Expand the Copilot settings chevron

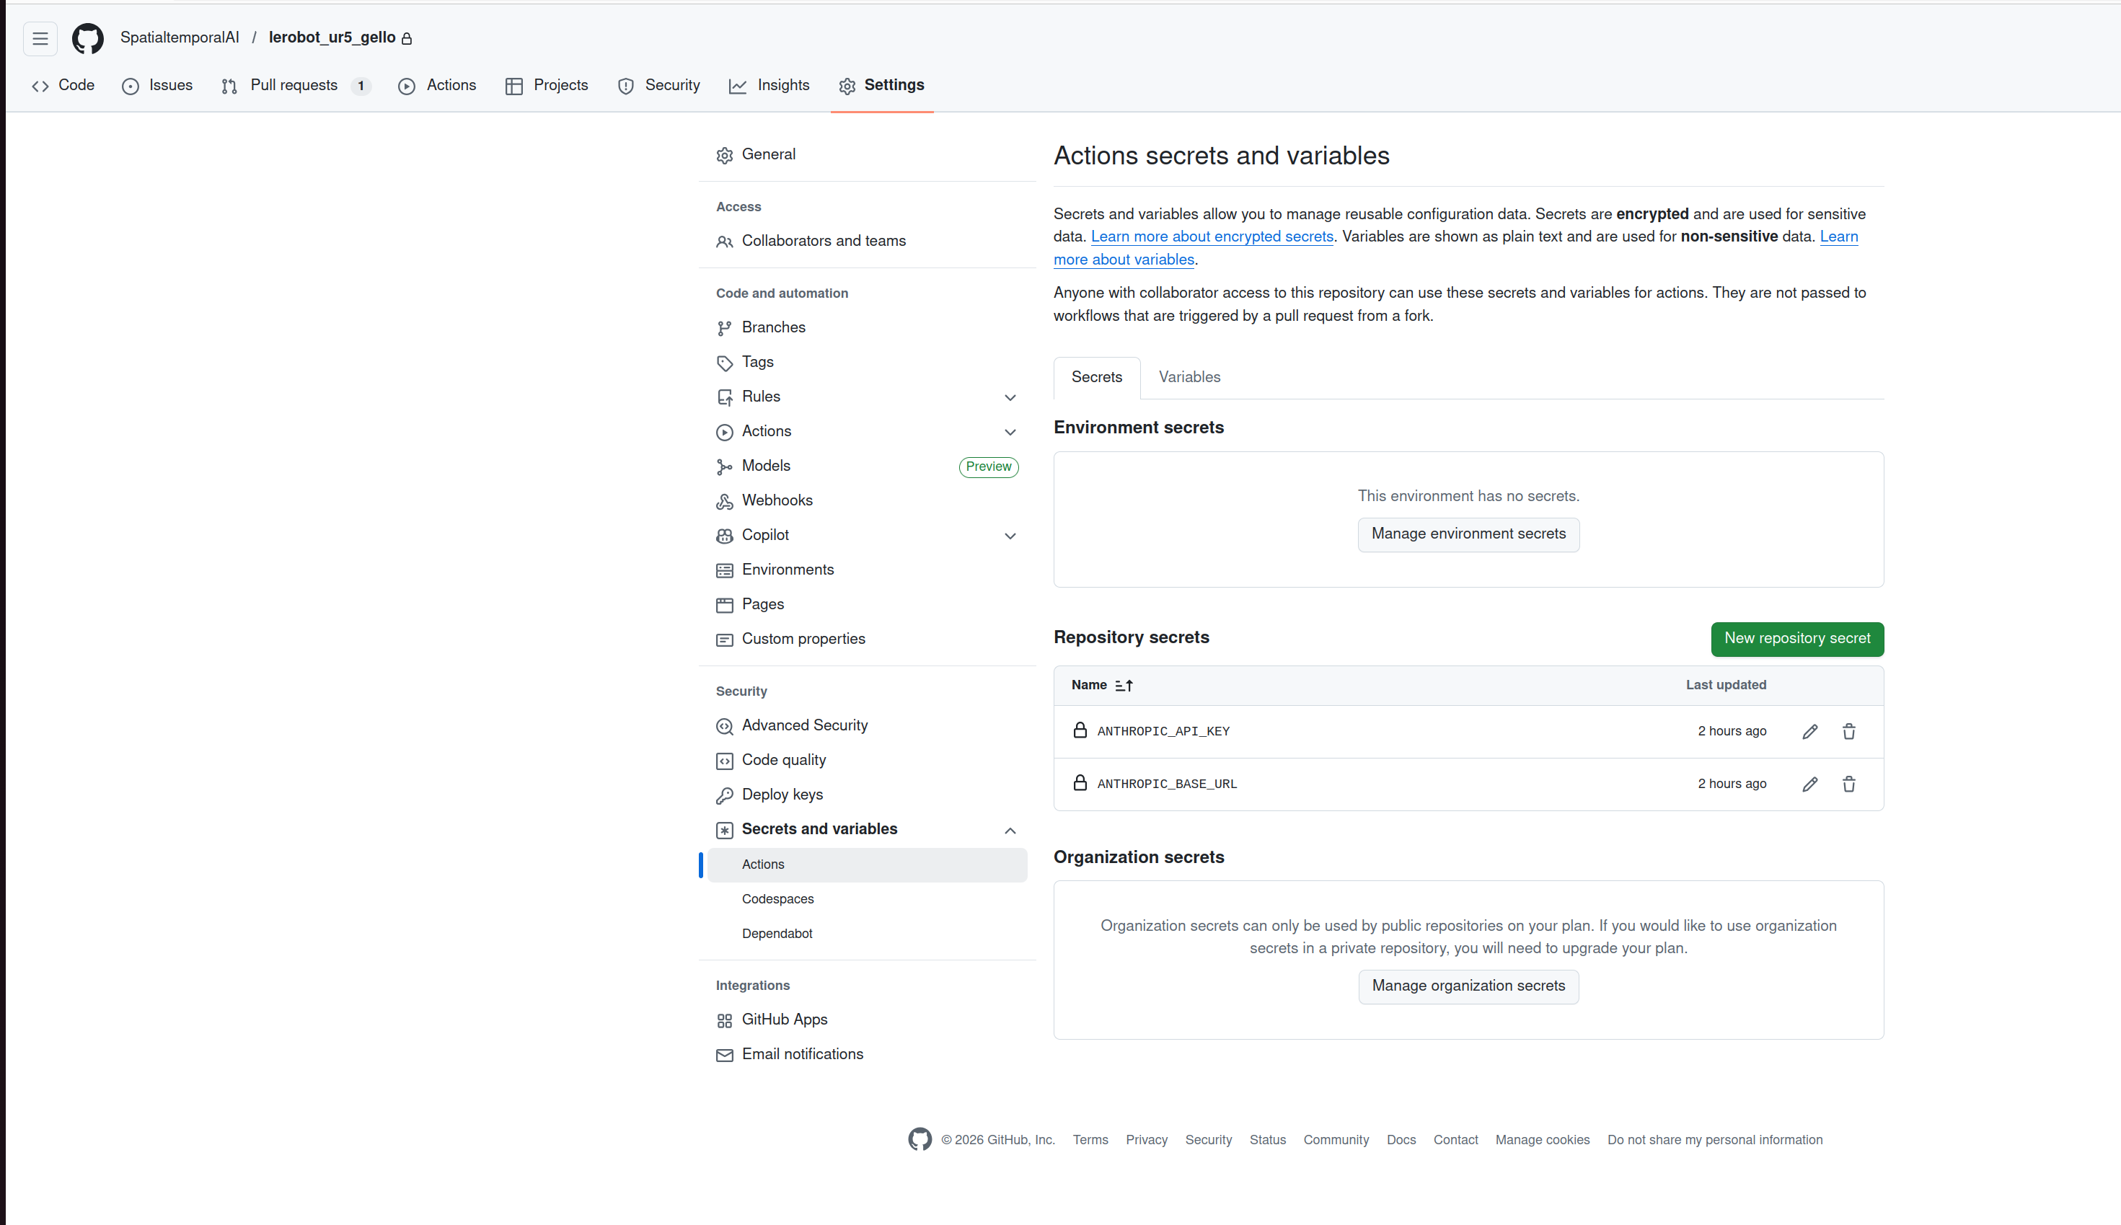click(1010, 536)
